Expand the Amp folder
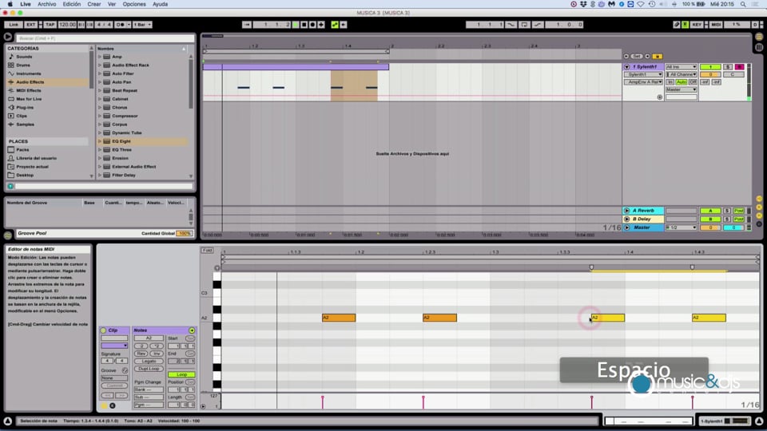 click(x=100, y=57)
